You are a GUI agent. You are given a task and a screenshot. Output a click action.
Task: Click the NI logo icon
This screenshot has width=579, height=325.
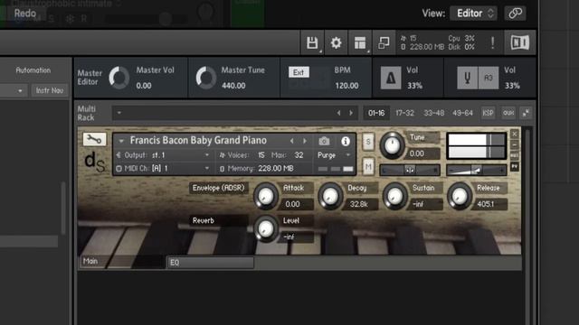pyautogui.click(x=520, y=43)
